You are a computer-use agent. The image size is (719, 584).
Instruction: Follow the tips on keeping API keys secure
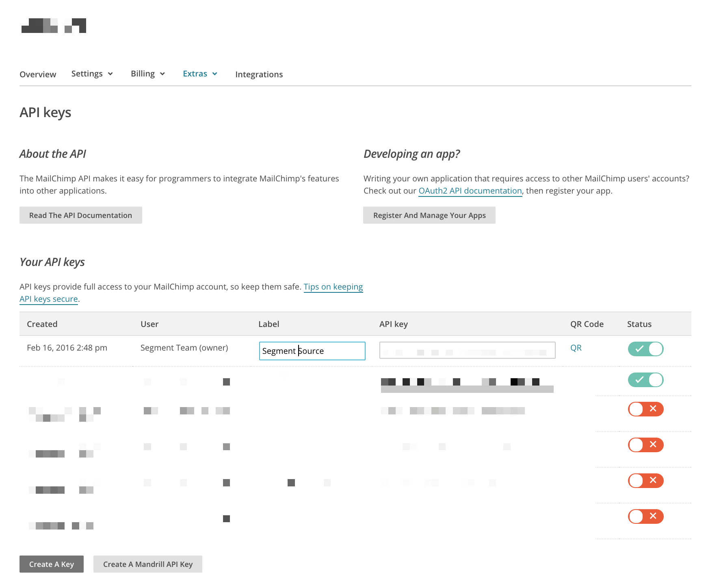pyautogui.click(x=334, y=287)
